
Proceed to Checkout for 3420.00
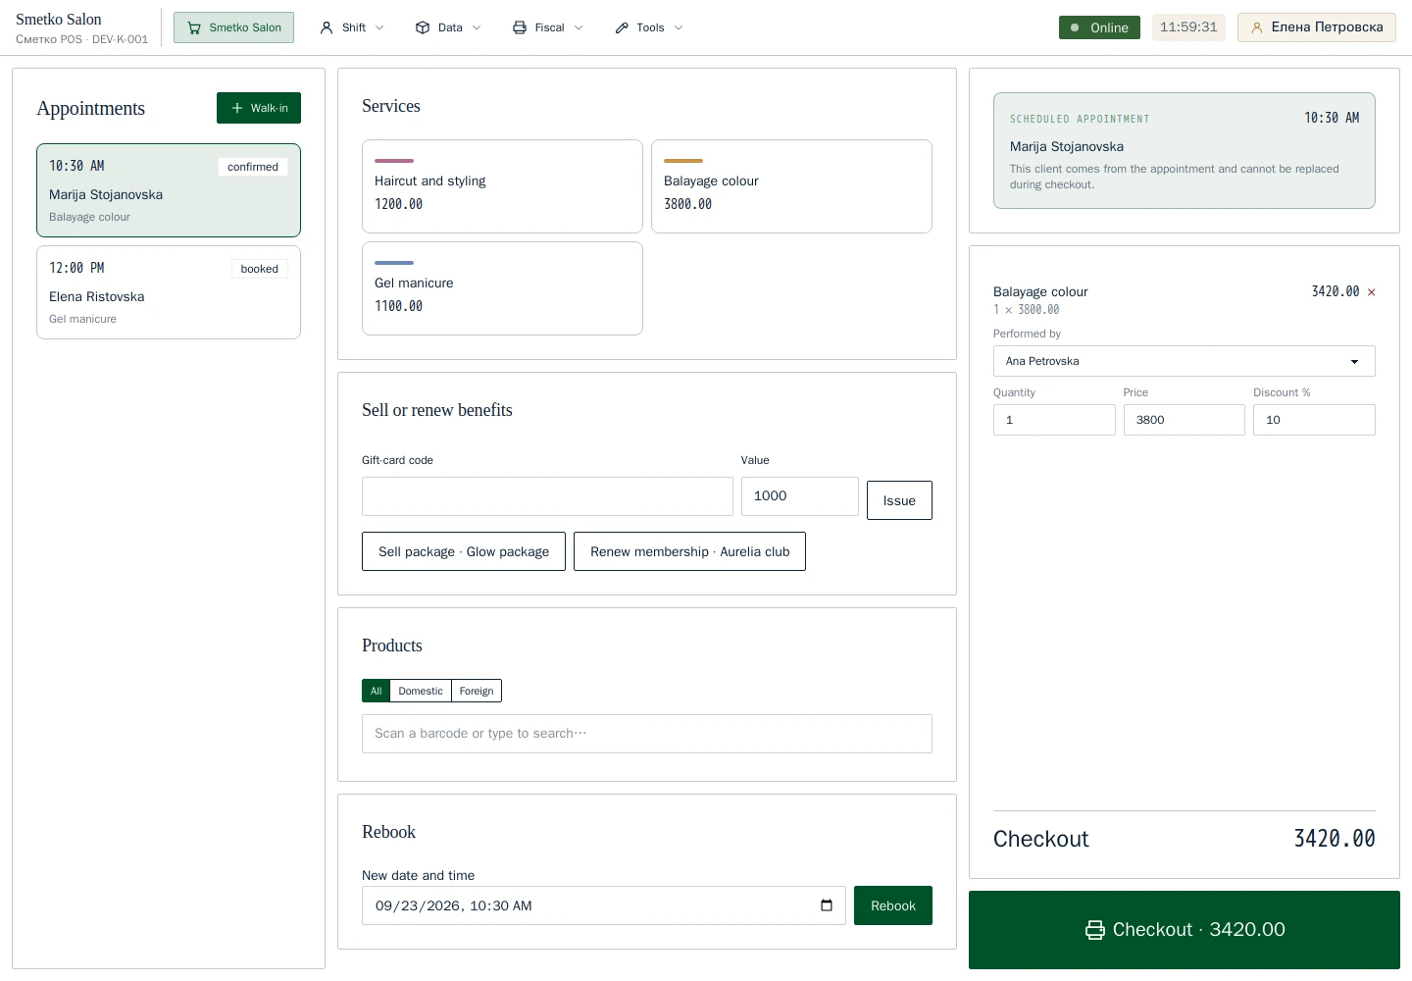[x=1185, y=930]
